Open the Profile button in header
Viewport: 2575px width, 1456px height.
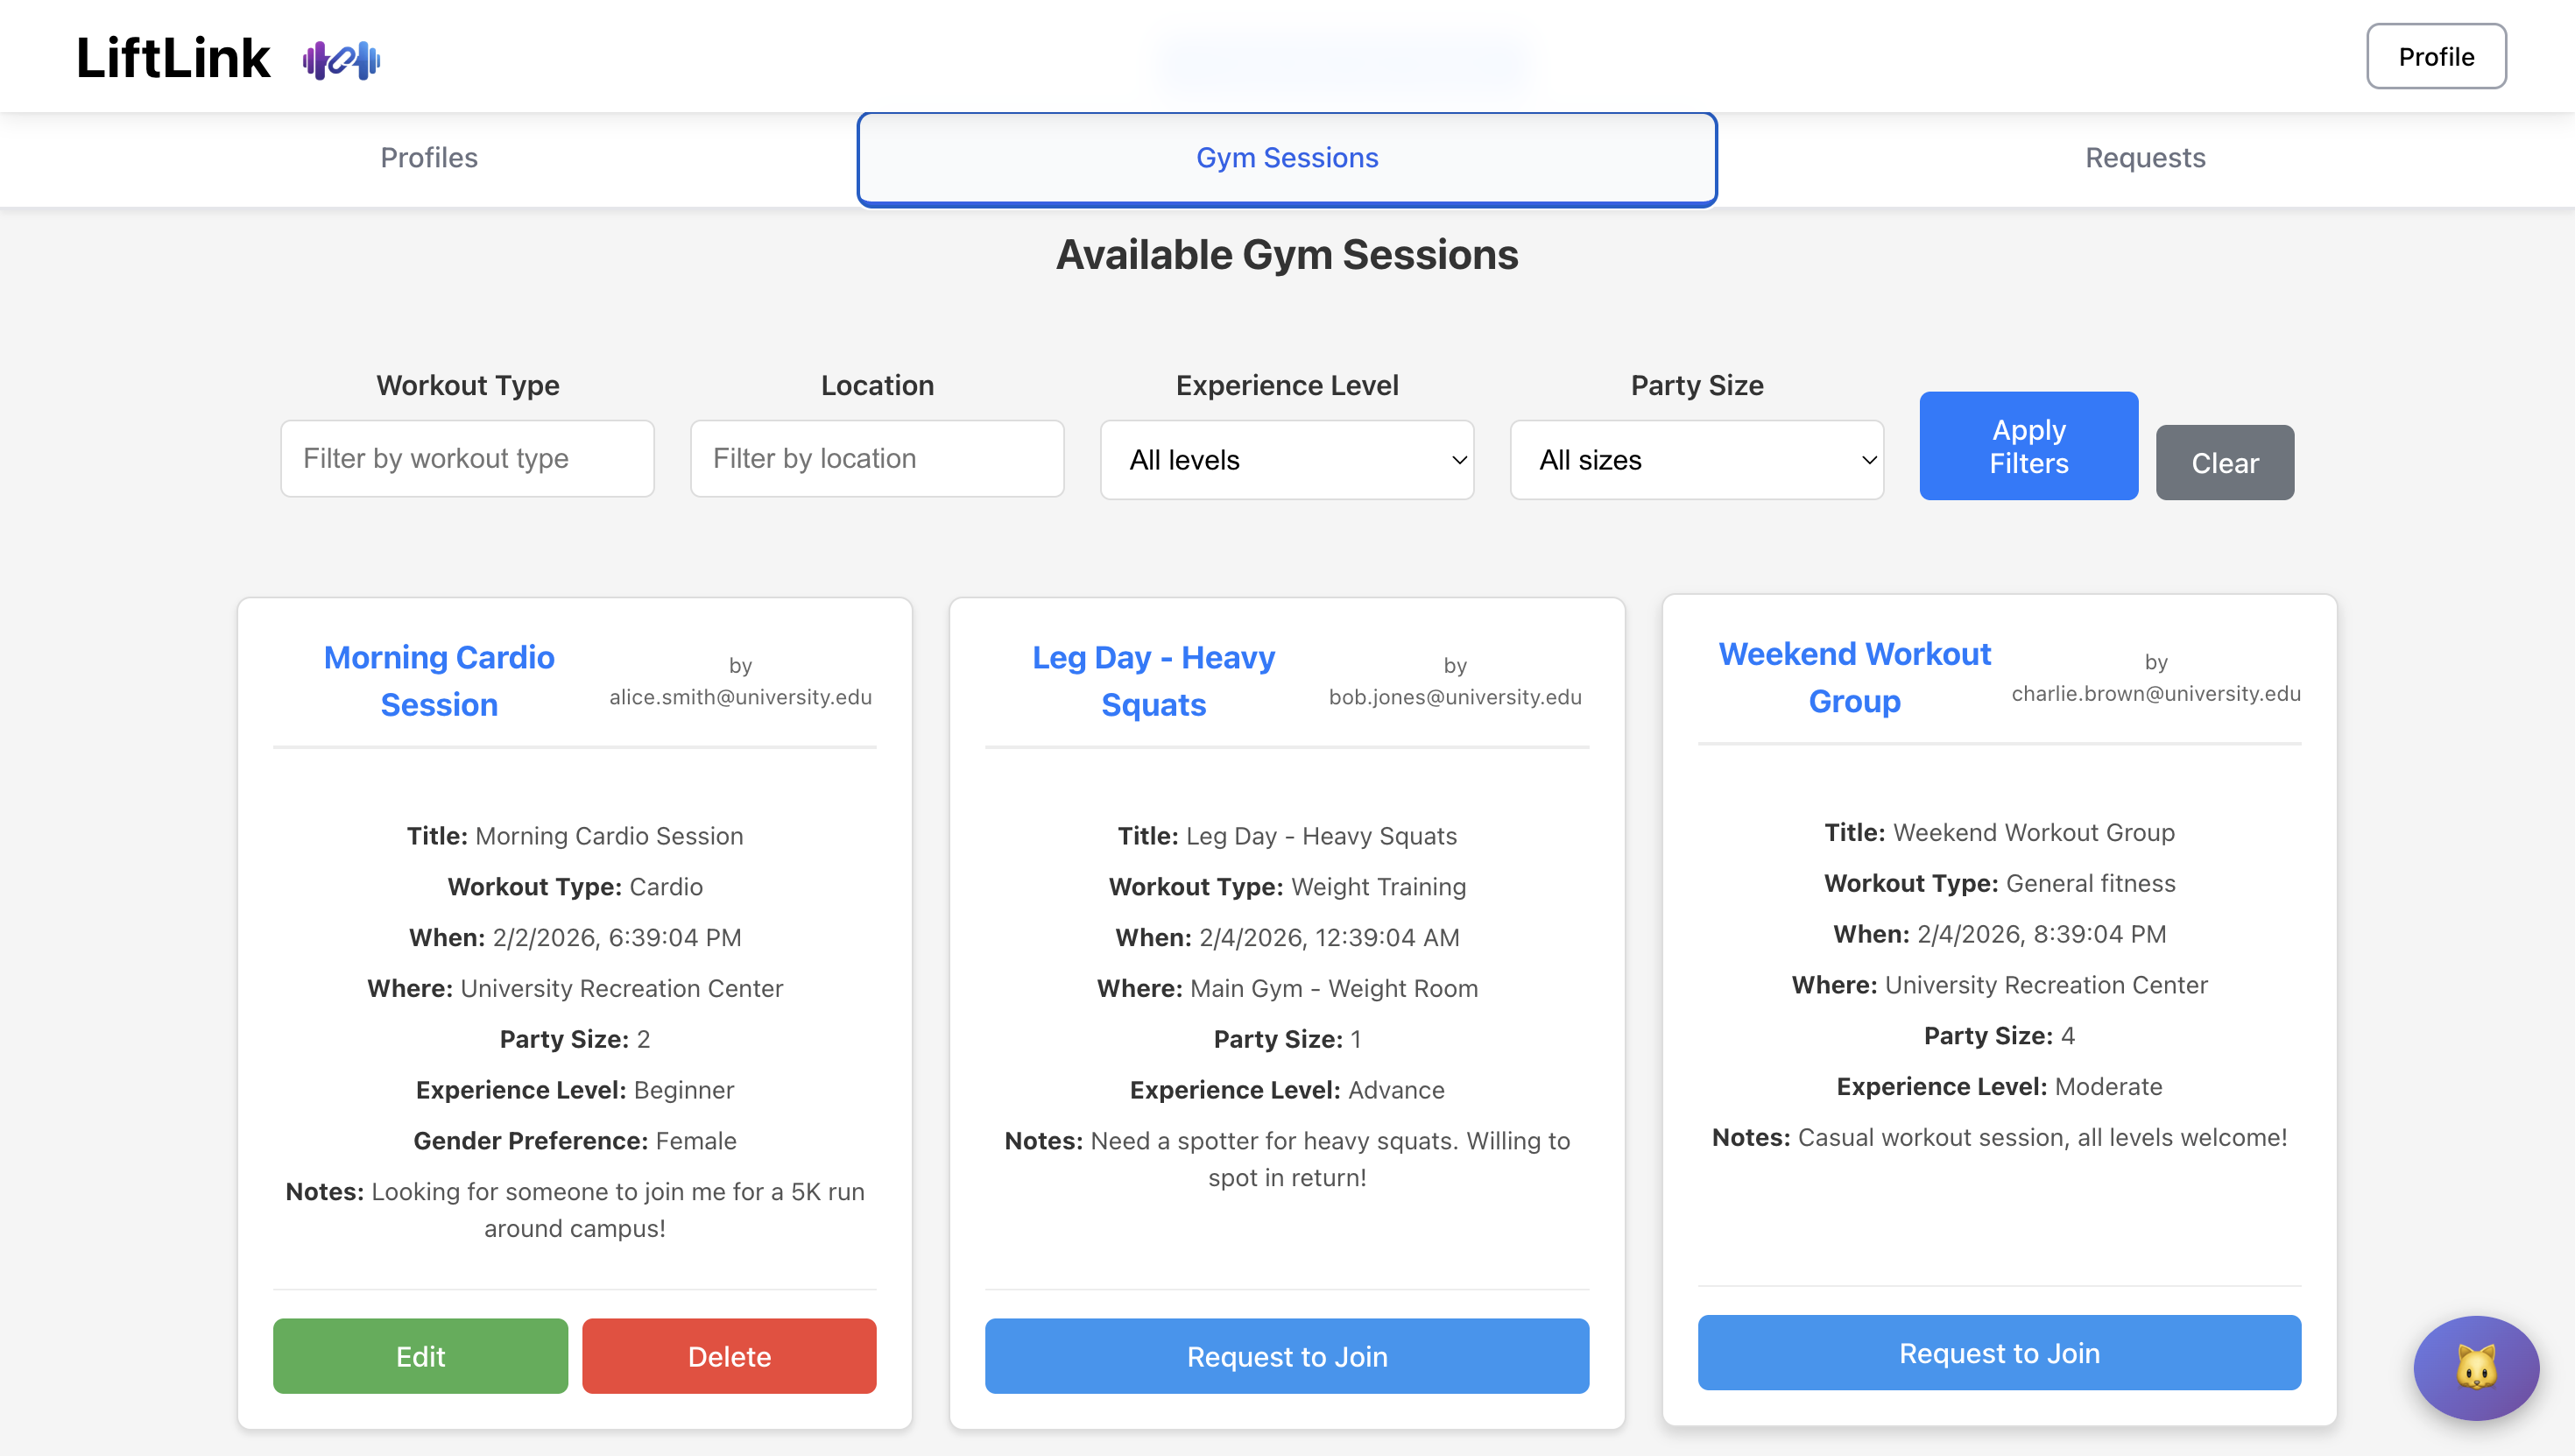(x=2435, y=57)
